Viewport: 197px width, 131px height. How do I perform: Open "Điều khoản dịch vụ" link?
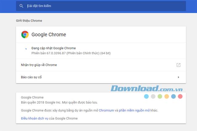click(34, 118)
